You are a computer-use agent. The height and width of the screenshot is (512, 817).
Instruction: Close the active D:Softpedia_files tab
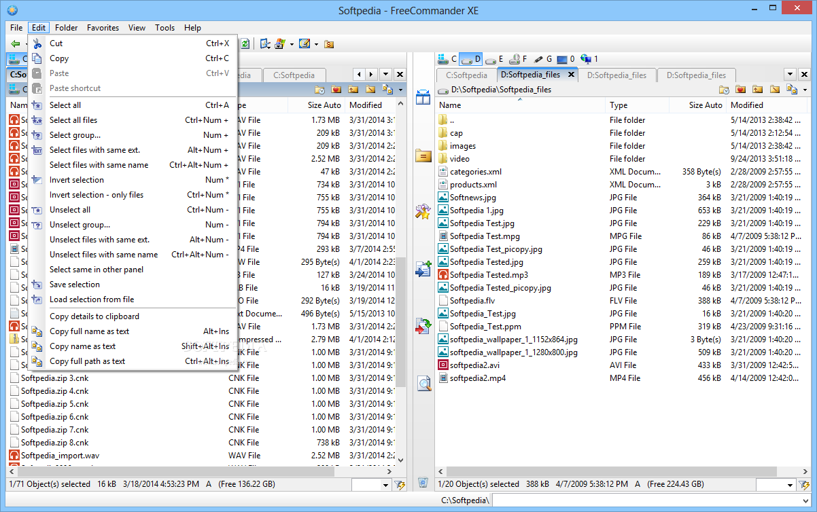pos(571,75)
